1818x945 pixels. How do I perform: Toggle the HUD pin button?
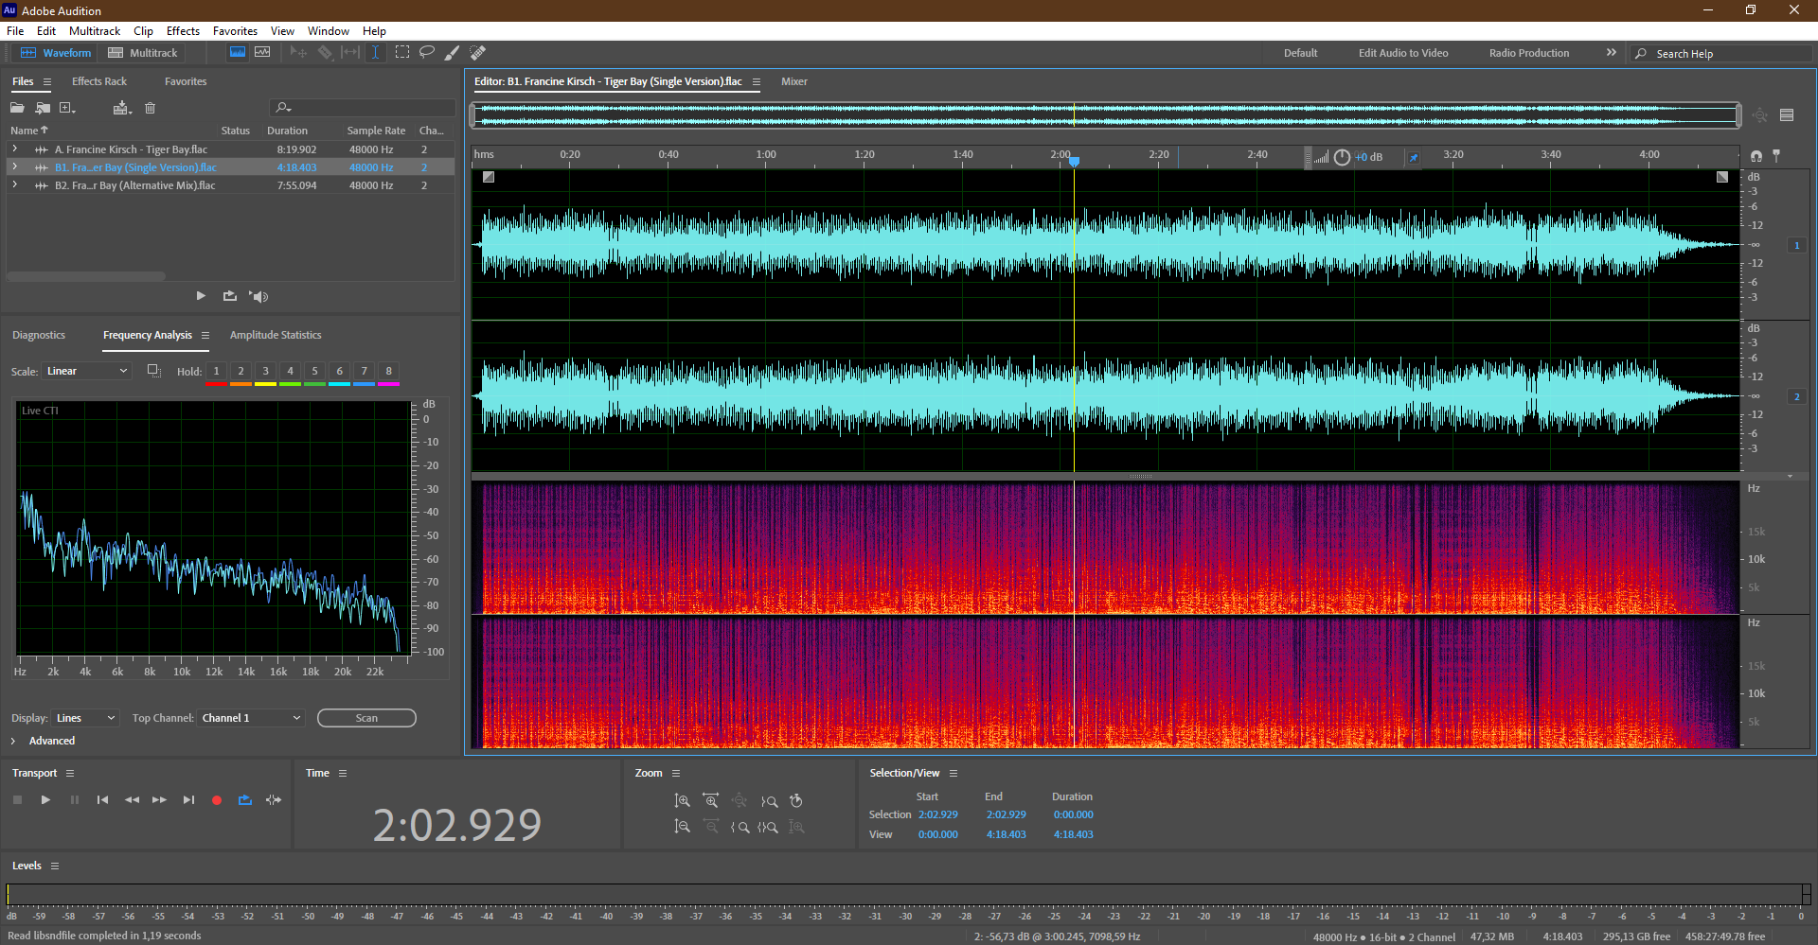click(x=1413, y=157)
